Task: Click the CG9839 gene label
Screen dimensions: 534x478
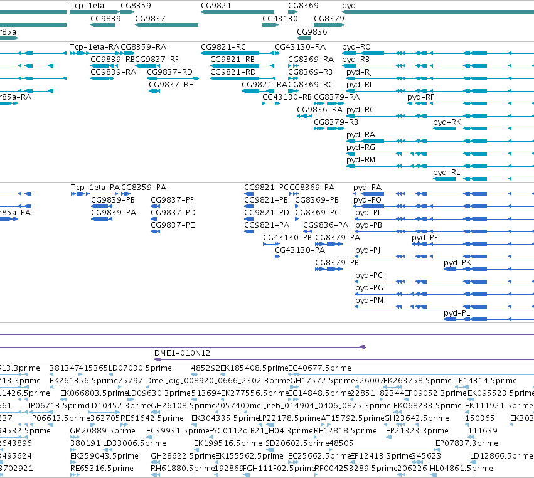Action: coord(105,18)
